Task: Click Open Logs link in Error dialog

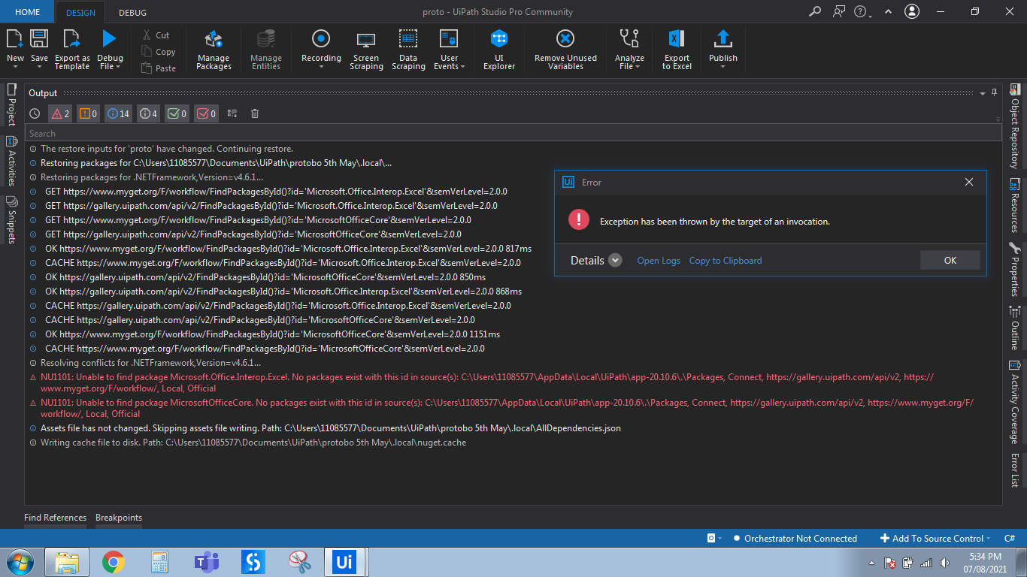Action: [x=659, y=261]
